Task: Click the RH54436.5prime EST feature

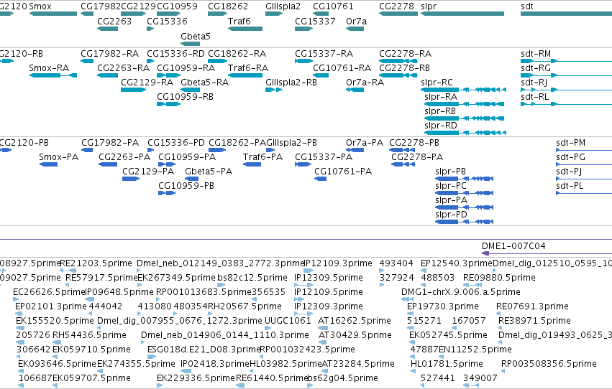Action: [x=56, y=342]
